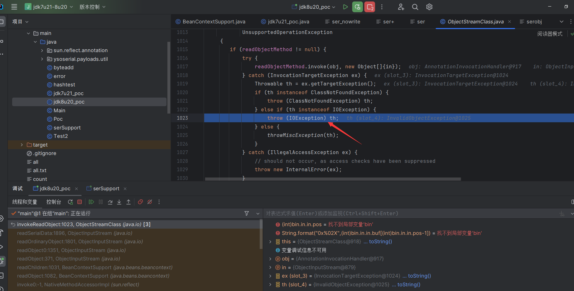The image size is (574, 291).
Task: Open editor tab options menu
Action: pyautogui.click(x=571, y=22)
